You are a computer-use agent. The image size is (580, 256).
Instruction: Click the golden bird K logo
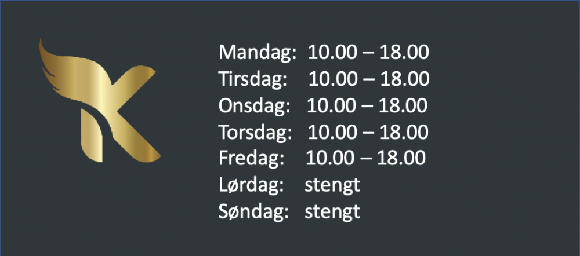click(100, 100)
